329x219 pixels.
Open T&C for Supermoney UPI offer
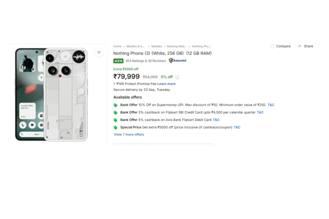click(271, 105)
